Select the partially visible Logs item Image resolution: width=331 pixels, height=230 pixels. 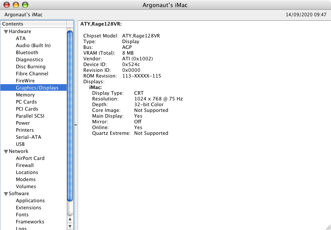click(21, 228)
